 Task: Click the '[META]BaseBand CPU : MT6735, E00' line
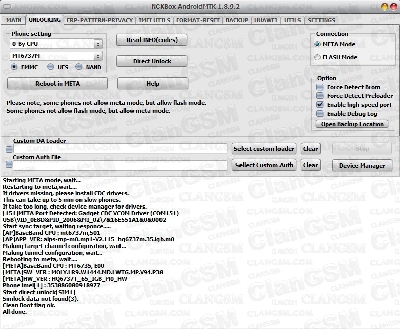53,266
